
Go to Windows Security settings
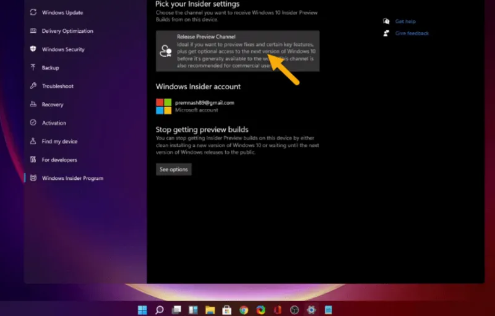[63, 49]
